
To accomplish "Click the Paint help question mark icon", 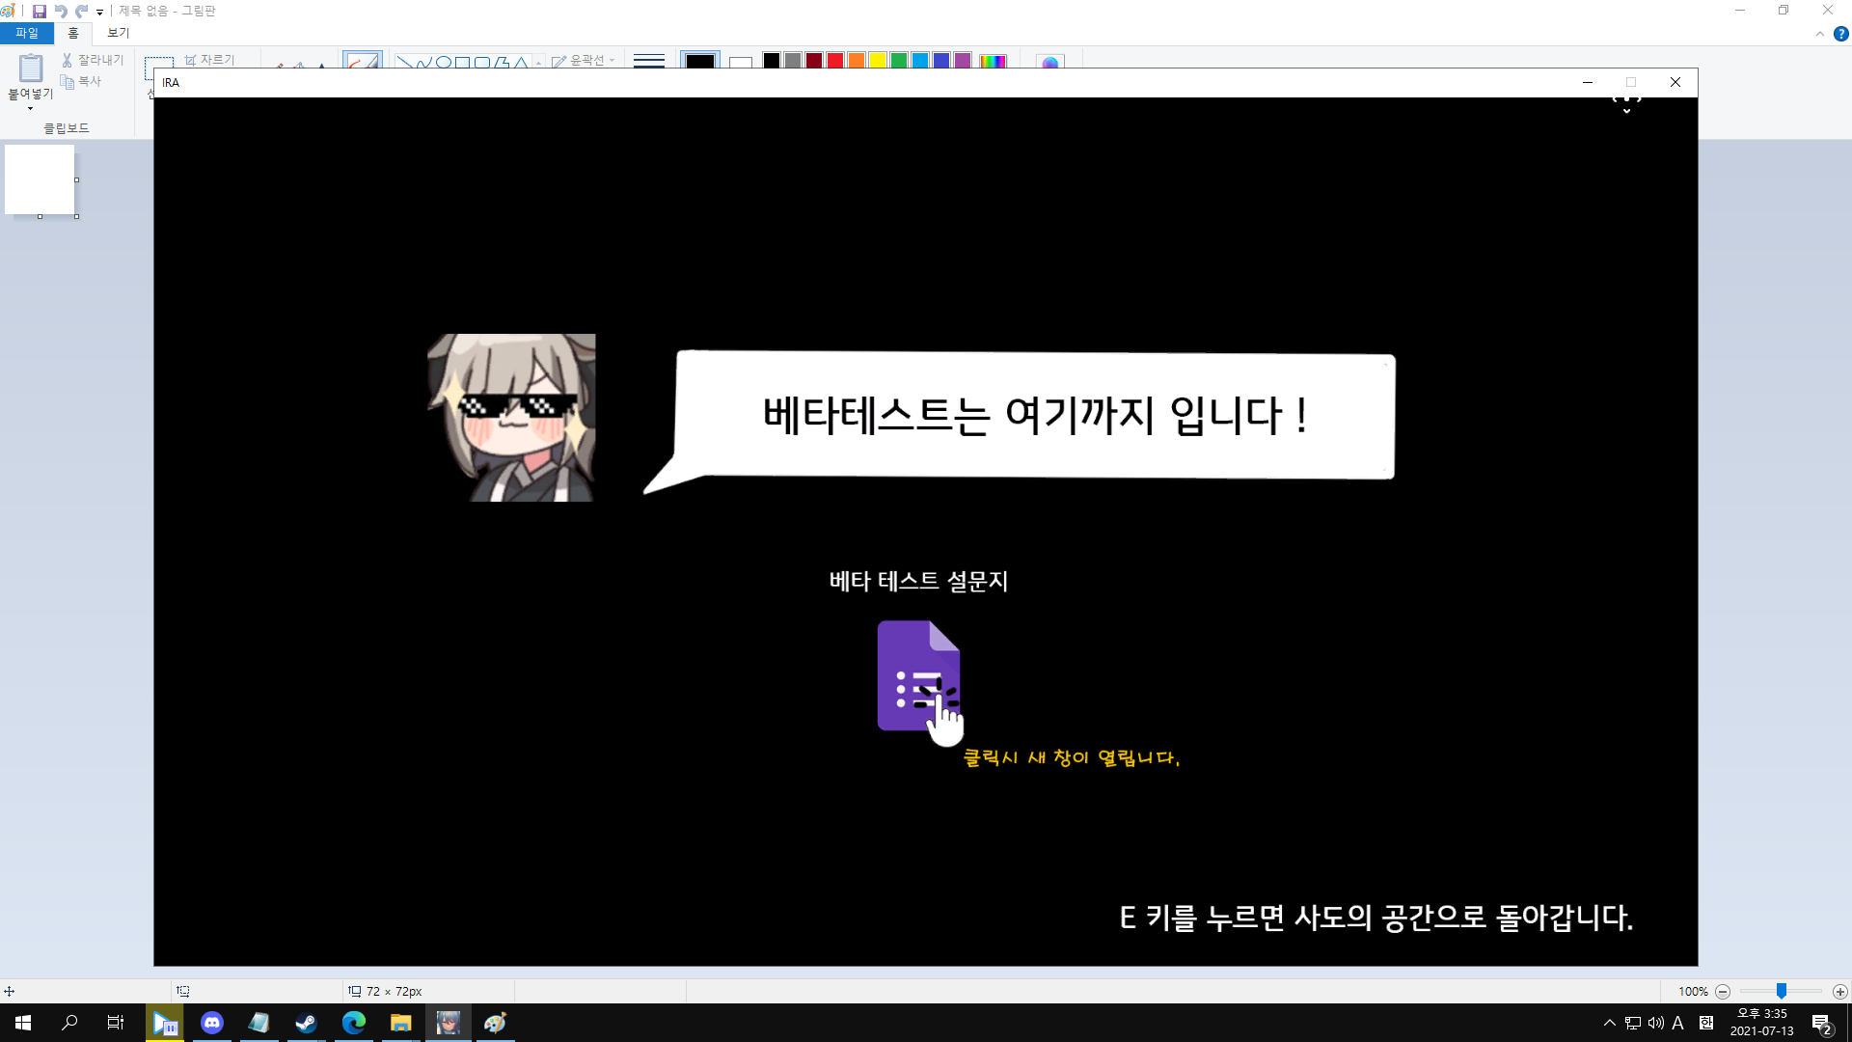I will (x=1840, y=34).
